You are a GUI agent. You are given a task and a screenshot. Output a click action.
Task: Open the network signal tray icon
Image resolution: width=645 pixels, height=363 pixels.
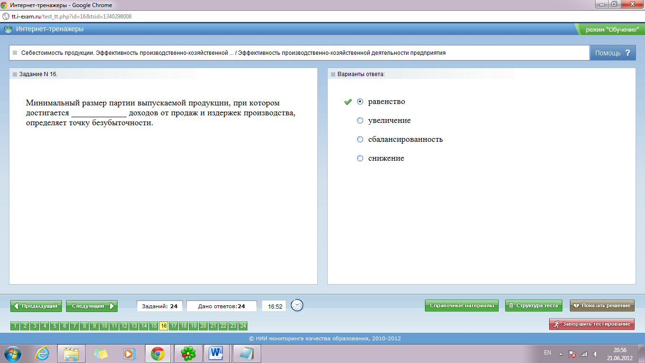coord(584,354)
